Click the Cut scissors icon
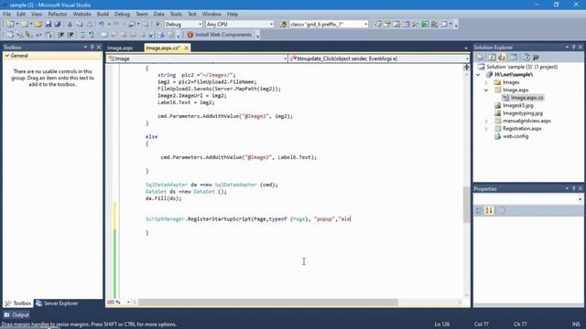This screenshot has width=586, height=329. tap(70, 25)
